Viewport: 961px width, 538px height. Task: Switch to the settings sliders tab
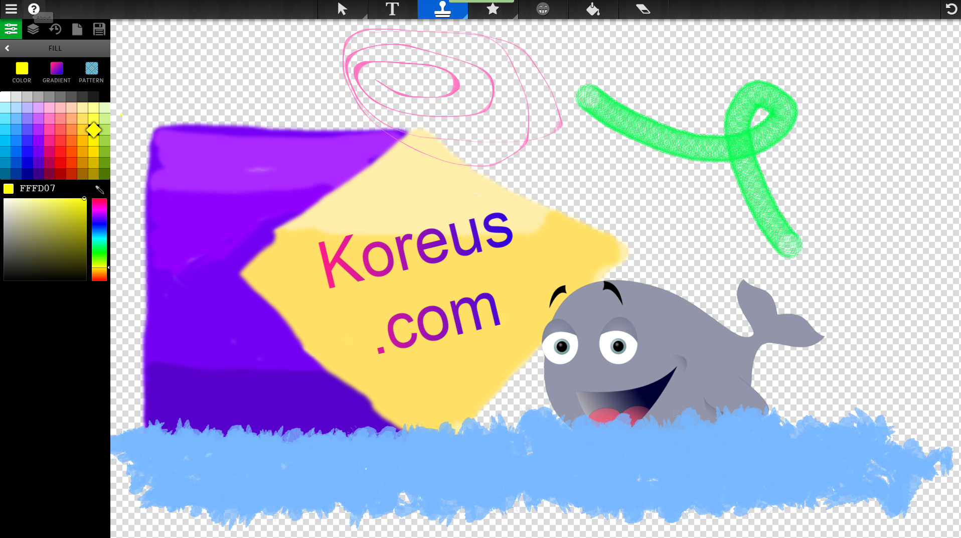click(11, 30)
